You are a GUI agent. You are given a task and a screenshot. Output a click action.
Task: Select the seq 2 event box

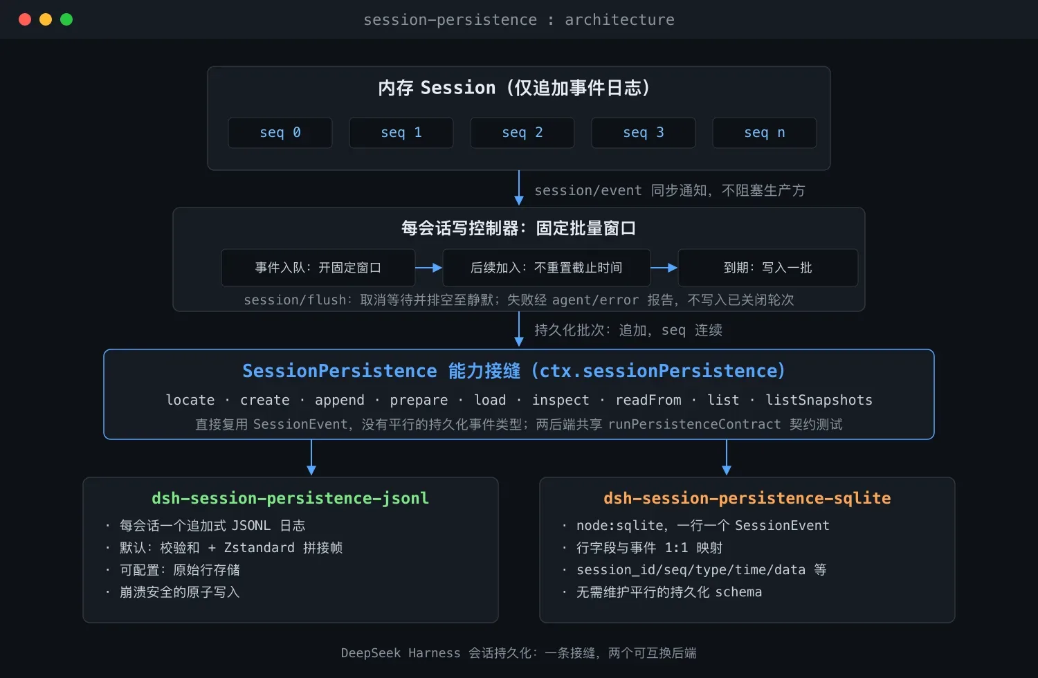click(522, 133)
